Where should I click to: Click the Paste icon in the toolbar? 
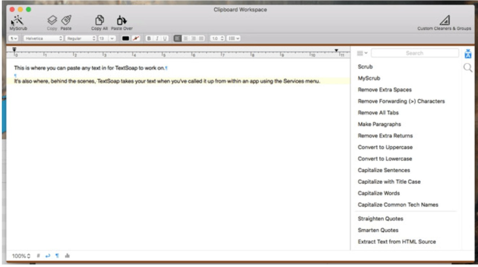point(66,20)
